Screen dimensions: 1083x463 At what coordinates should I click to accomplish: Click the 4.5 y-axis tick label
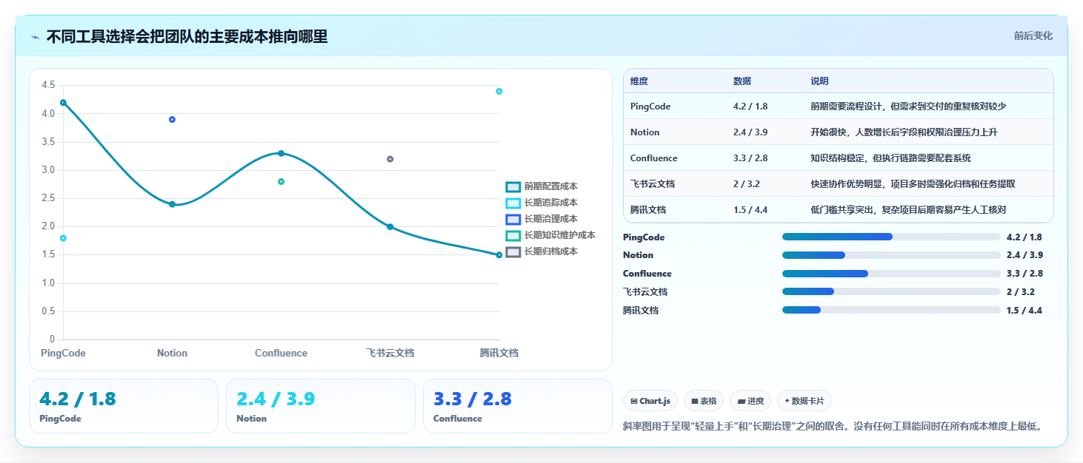48,85
